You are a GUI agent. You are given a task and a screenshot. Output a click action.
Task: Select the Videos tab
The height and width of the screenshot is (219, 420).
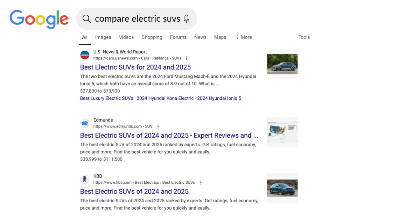(x=126, y=37)
